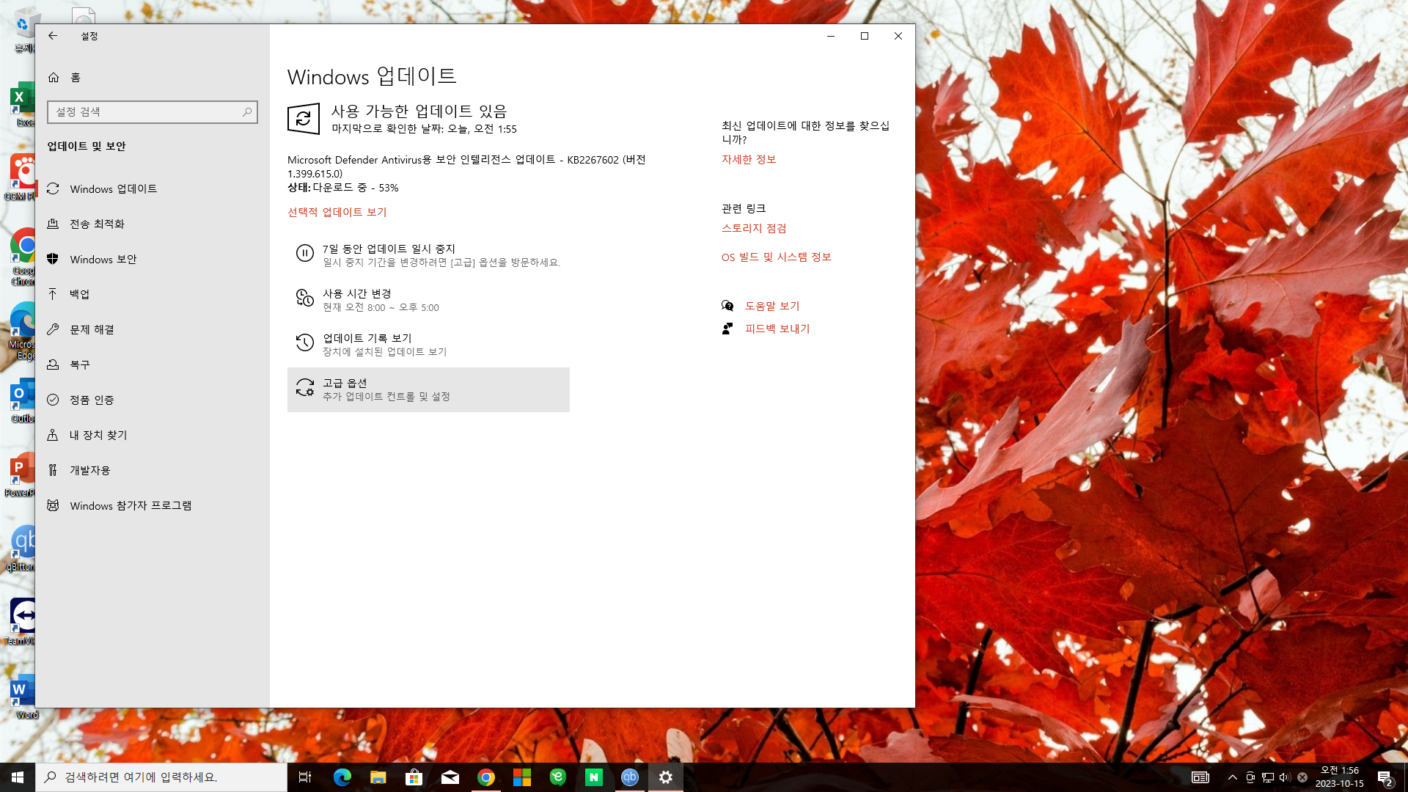The width and height of the screenshot is (1408, 792).
Task: Click the 정품 인증 checkmark circle icon
Action: (53, 400)
